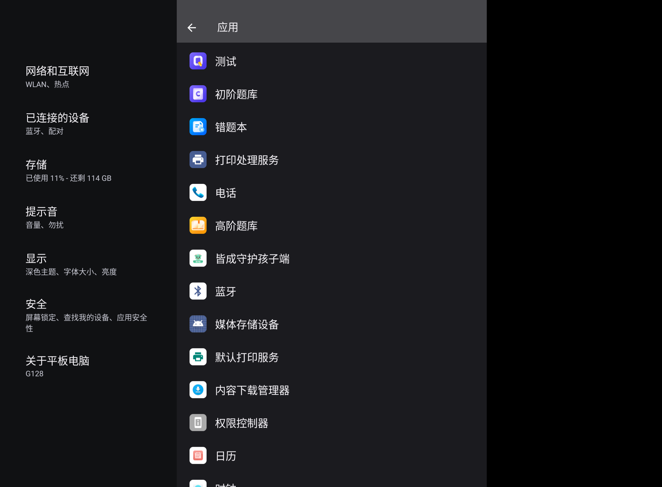Select 媒体存储设备 entry
This screenshot has width=662, height=487.
[x=332, y=324]
